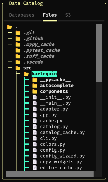
Task: Click the root directory open-folder icon
Action: pyautogui.click(x=9, y=27)
